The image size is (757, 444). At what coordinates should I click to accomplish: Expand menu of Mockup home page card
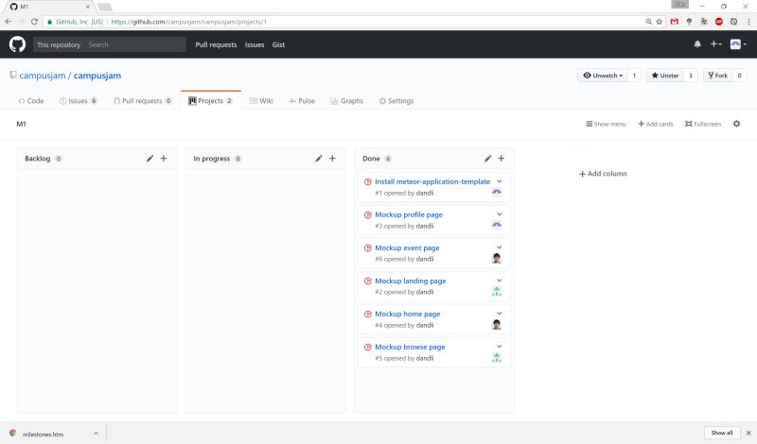coord(500,314)
